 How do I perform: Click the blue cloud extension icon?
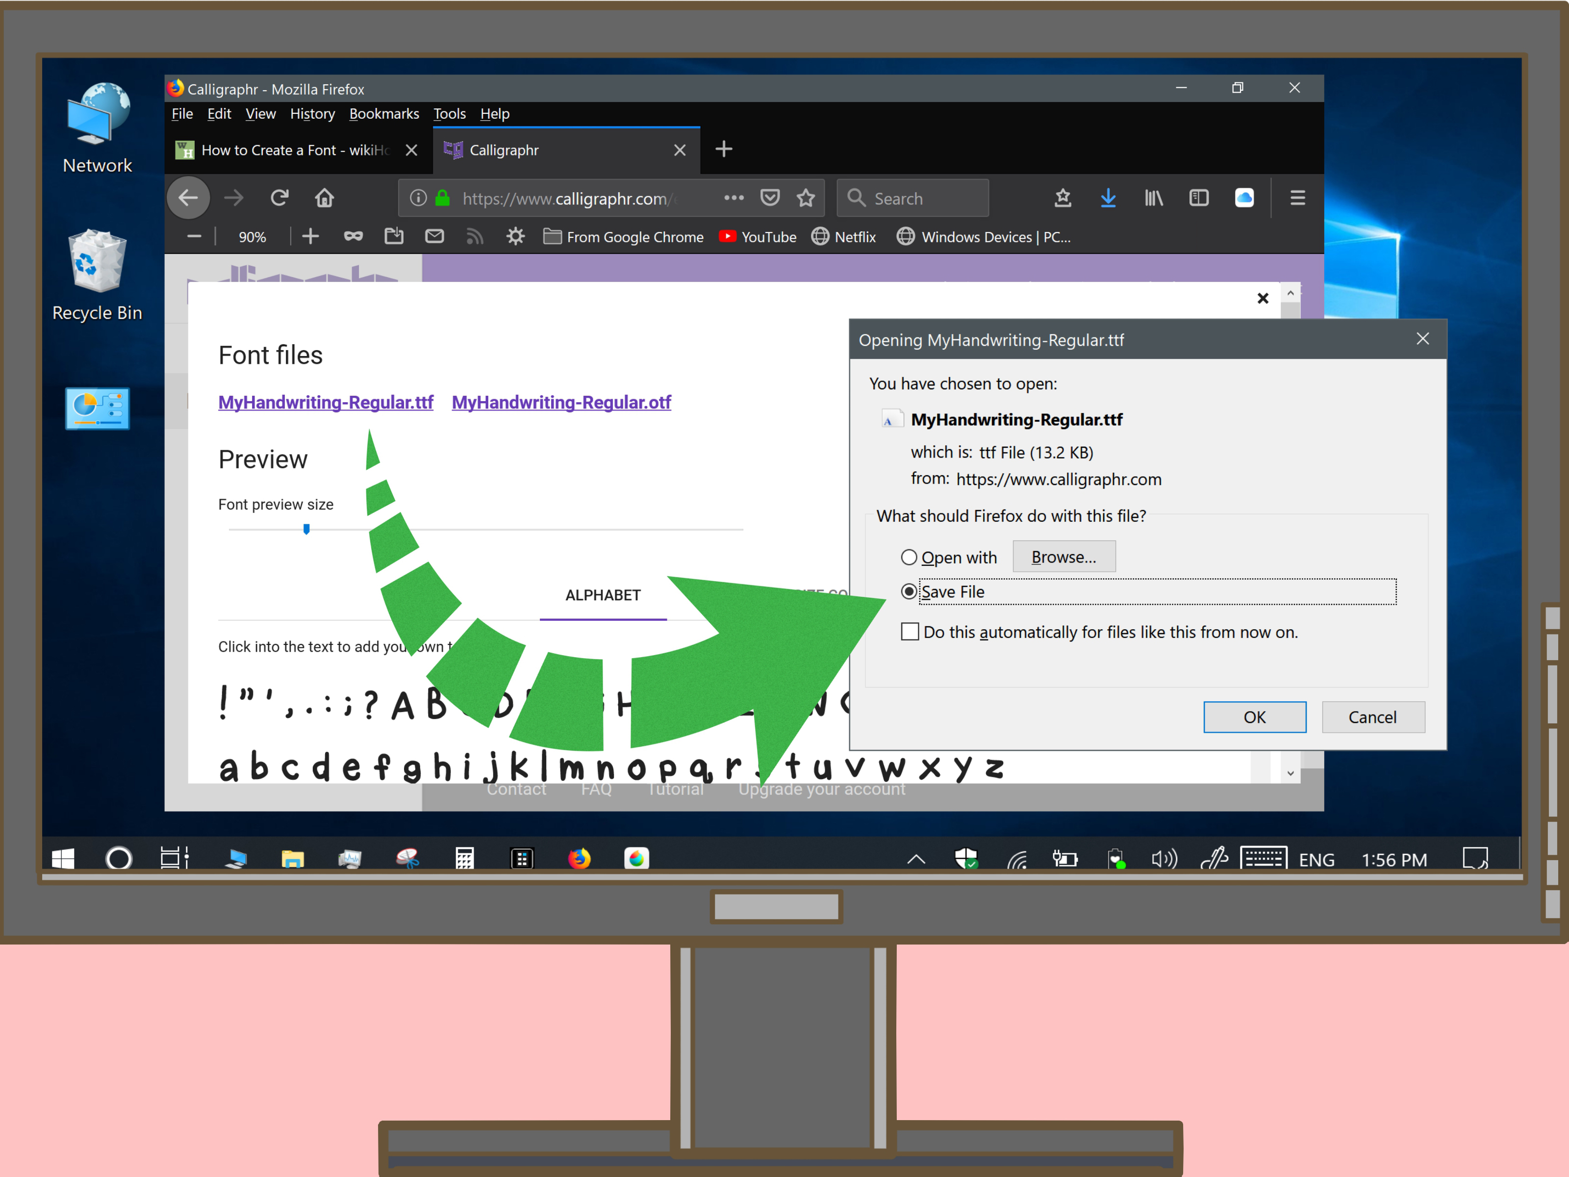[x=1244, y=198]
